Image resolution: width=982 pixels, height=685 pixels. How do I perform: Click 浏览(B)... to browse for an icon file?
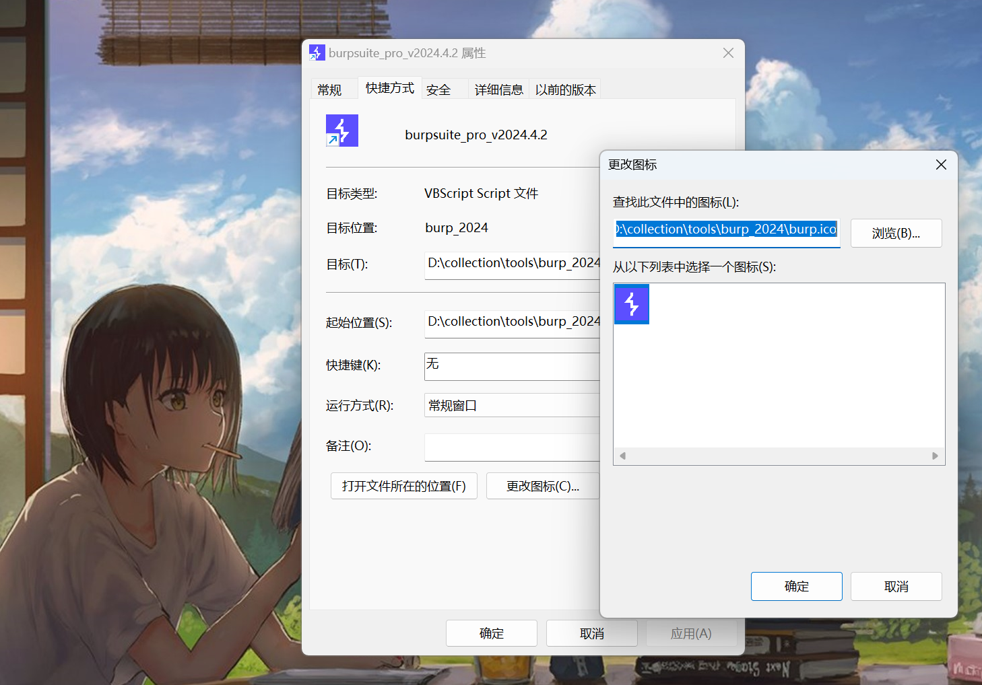(896, 233)
